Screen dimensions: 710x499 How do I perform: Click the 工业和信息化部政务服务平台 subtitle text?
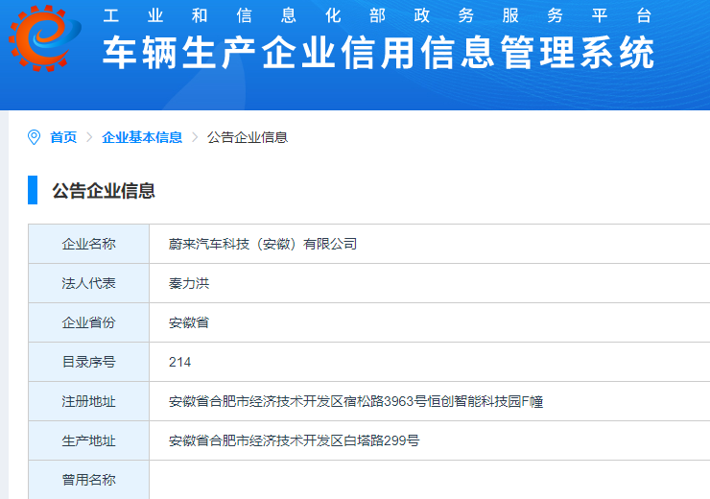tap(378, 16)
